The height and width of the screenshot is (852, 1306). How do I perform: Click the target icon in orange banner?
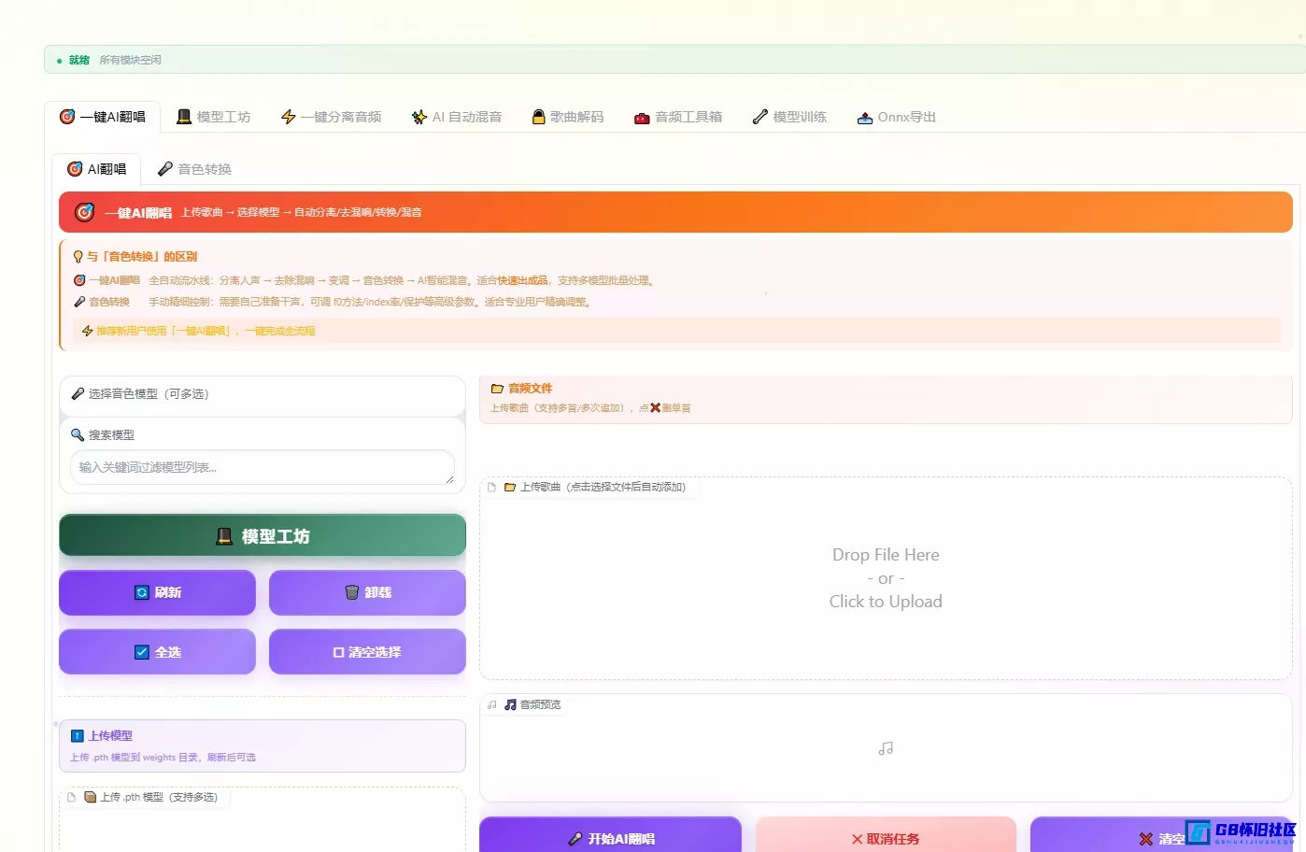click(84, 212)
